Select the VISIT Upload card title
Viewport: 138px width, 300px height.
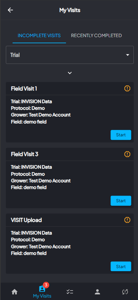26,220
